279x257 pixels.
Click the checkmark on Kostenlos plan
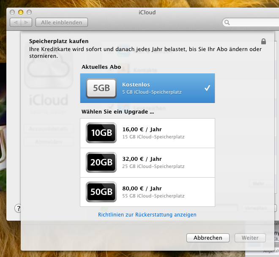click(207, 88)
